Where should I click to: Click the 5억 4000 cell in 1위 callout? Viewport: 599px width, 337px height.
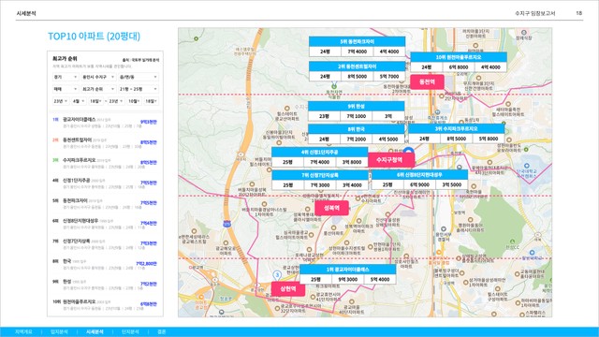380,279
